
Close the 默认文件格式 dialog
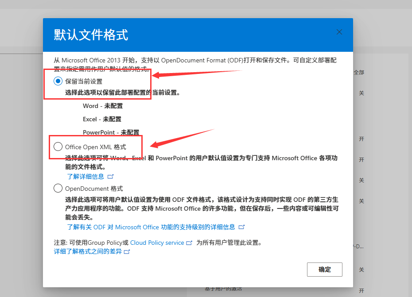[339, 32]
